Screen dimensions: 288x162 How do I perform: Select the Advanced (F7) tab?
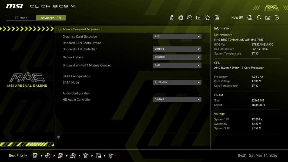(x=51, y=18)
